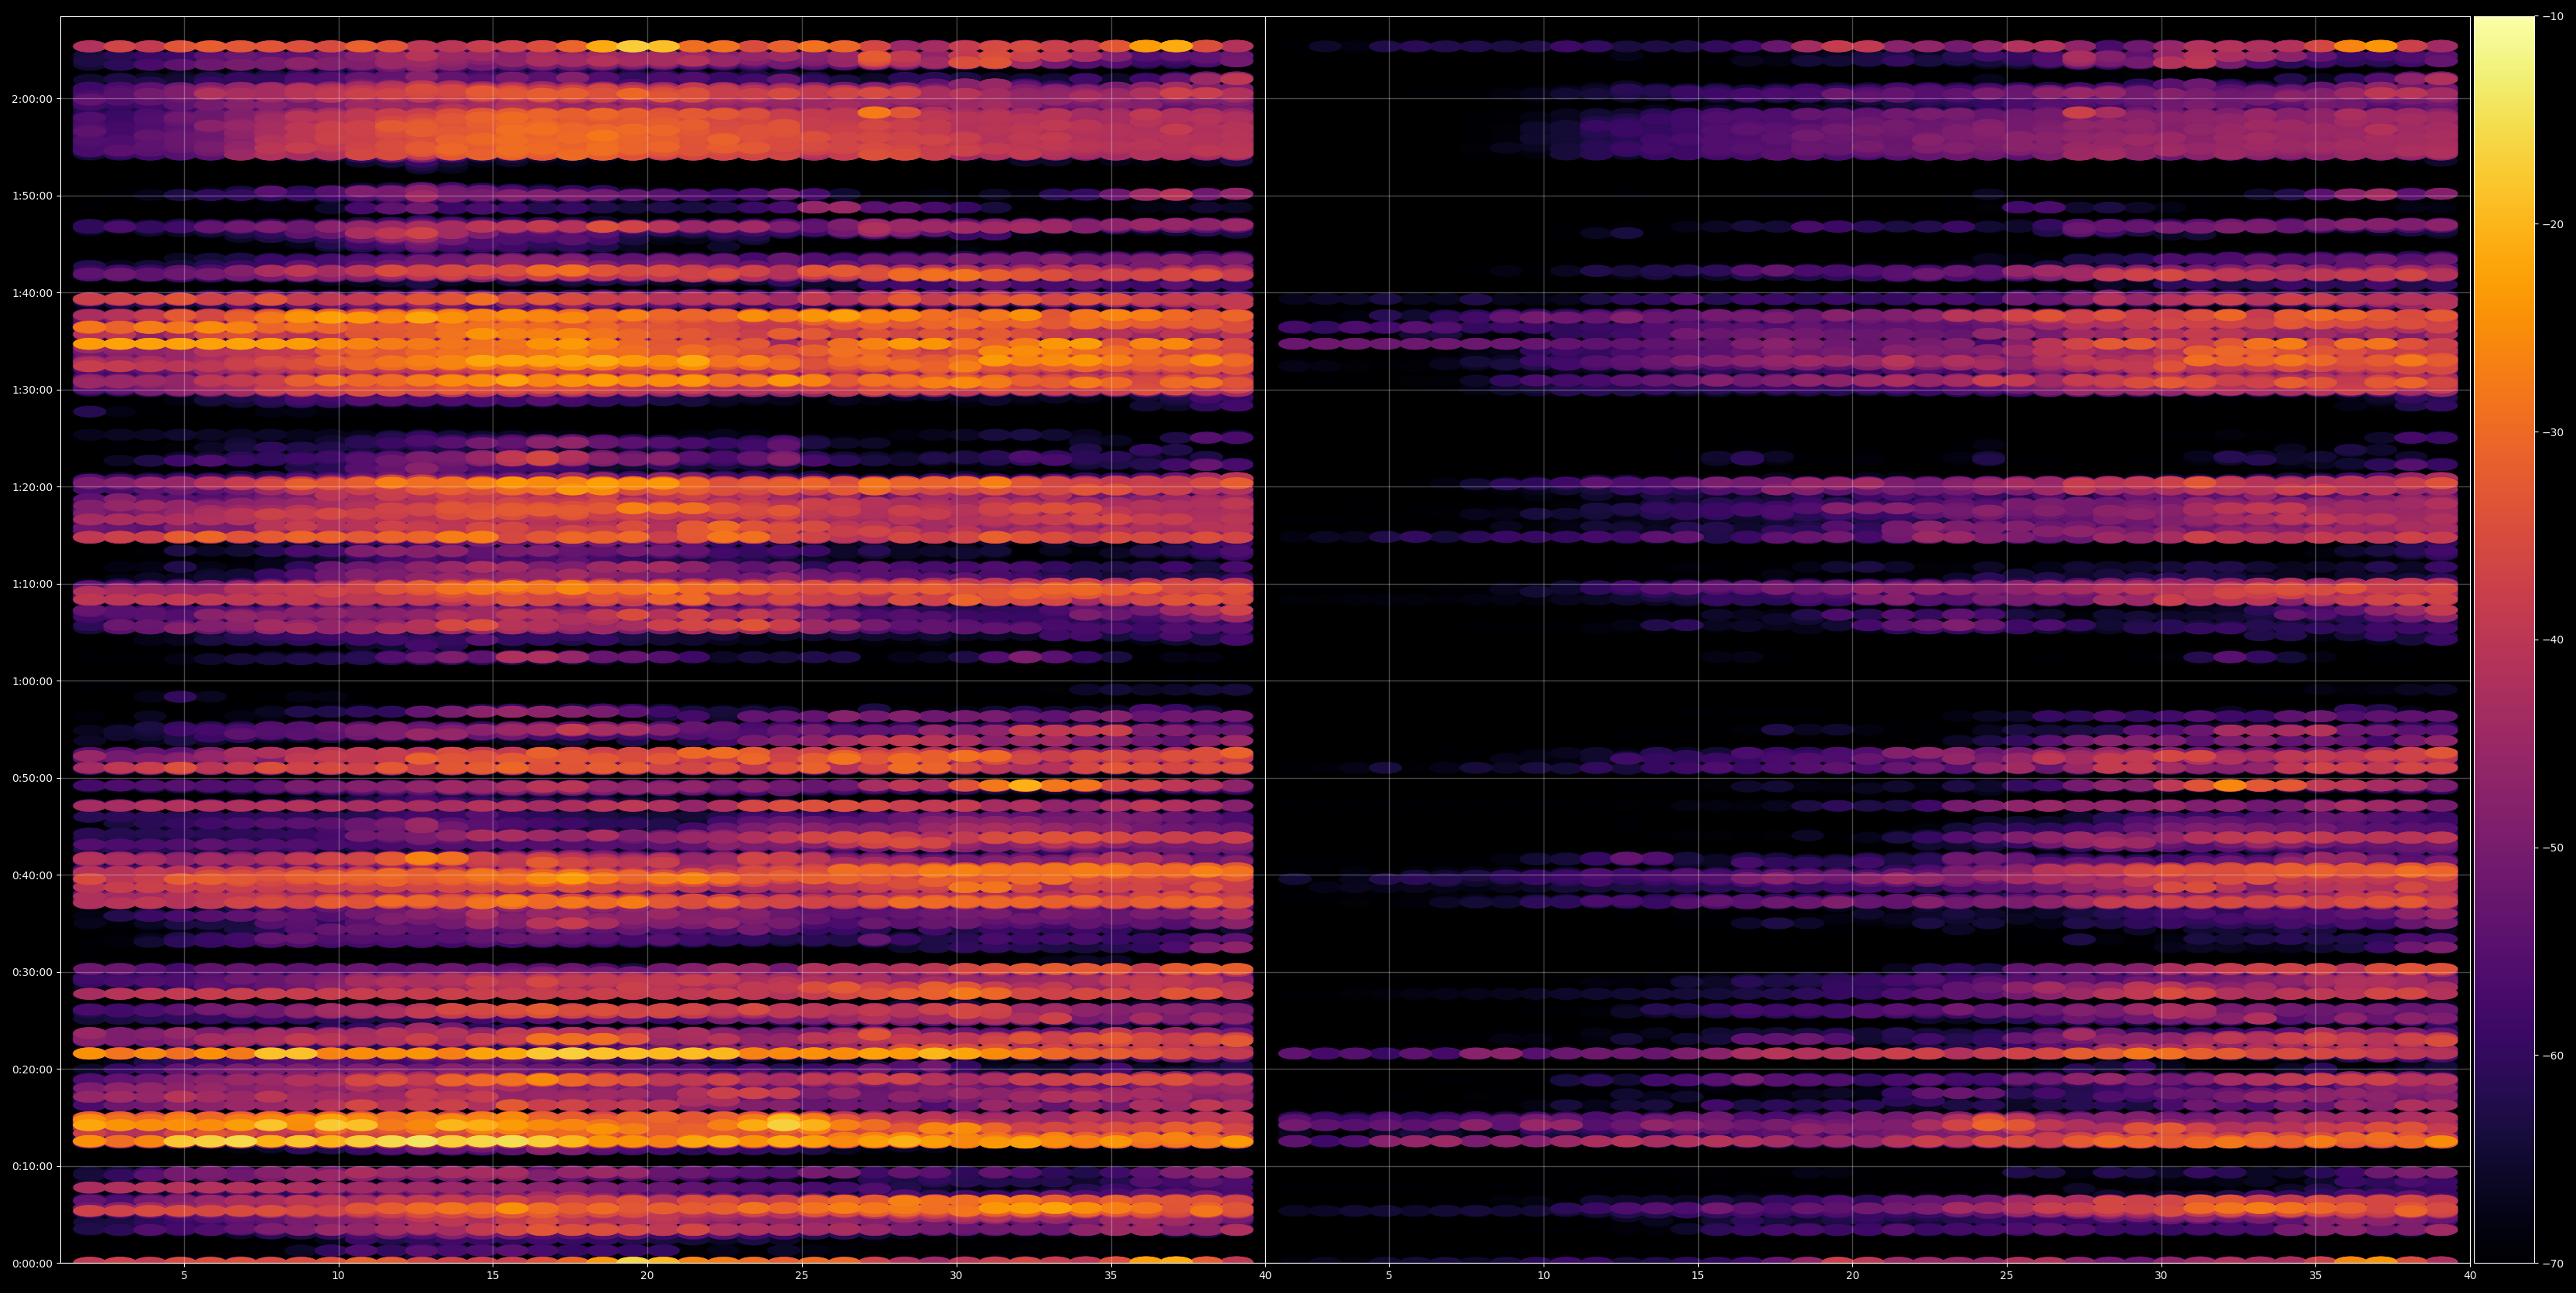The height and width of the screenshot is (1293, 2576).
Task: Click x-axis label 30 of the left heatmap
Action: 956,1276
